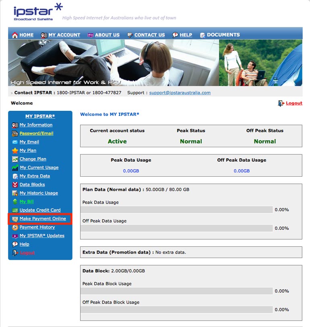Click the ipstar Broadband Satellite logo
Image resolution: width=310 pixels, height=327 pixels.
38,12
